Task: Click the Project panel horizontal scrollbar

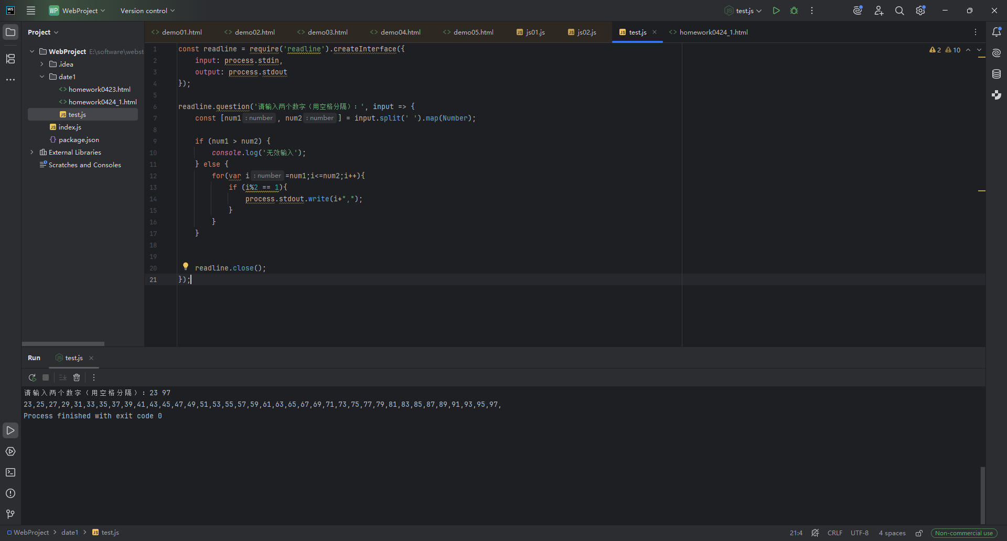Action: [x=63, y=344]
